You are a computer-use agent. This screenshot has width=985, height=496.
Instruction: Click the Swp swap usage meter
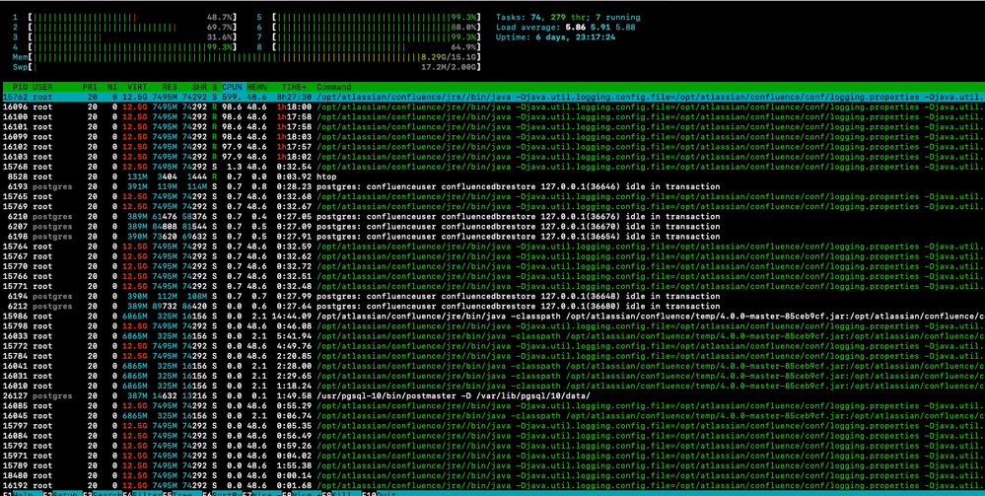[x=246, y=67]
